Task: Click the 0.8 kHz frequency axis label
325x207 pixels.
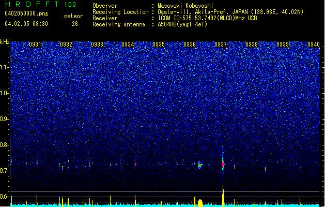Action: (4, 145)
